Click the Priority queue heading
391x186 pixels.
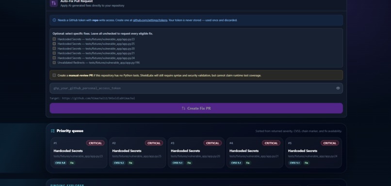click(x=70, y=131)
